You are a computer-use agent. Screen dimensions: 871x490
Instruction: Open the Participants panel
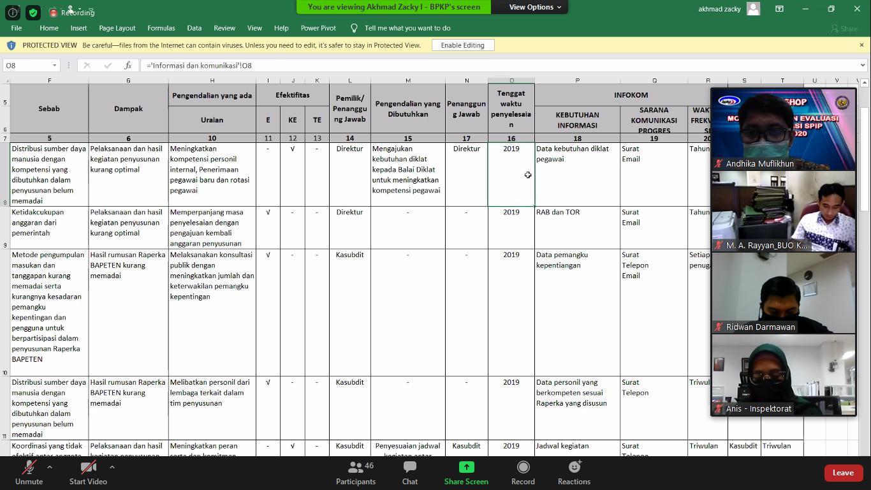pyautogui.click(x=356, y=473)
